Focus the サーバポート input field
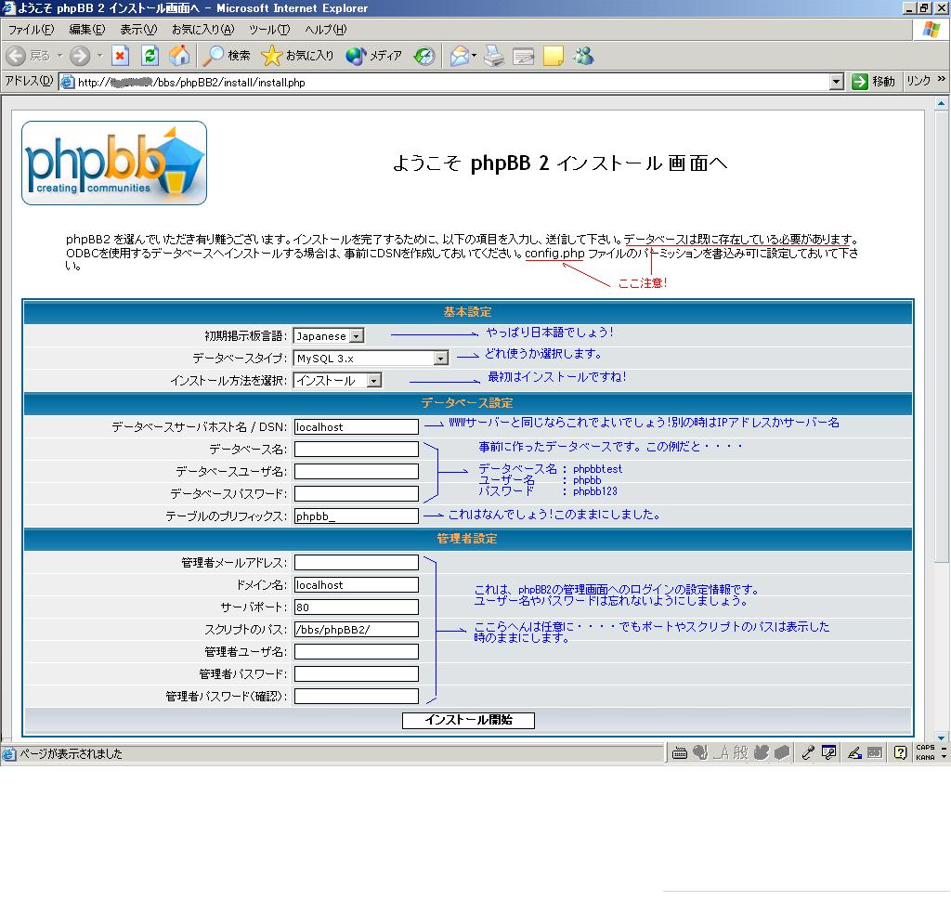This screenshot has width=951, height=901. coord(356,607)
